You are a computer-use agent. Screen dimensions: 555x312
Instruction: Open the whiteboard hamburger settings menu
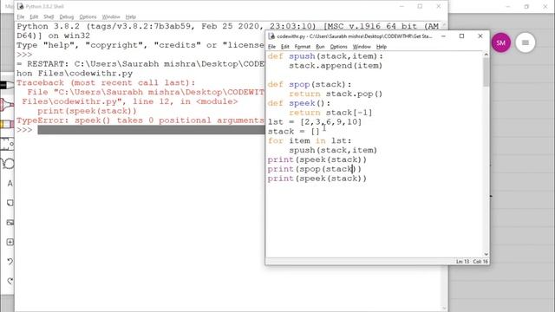[x=526, y=42]
